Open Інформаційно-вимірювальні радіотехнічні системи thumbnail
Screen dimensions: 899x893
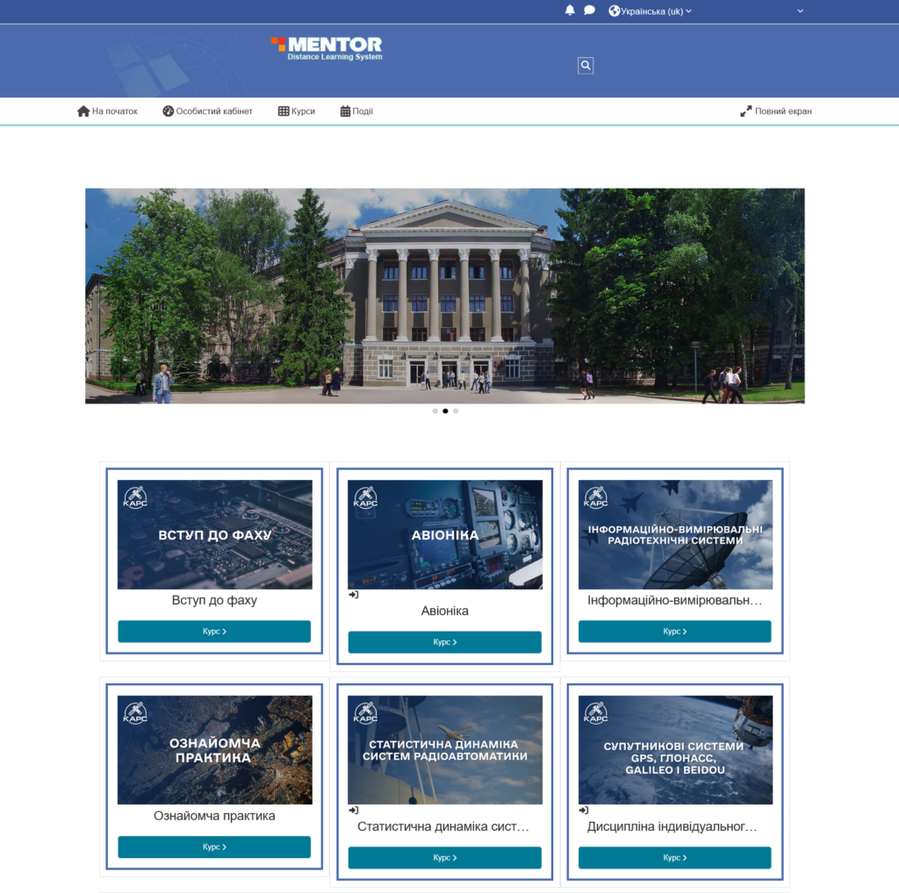pos(675,534)
